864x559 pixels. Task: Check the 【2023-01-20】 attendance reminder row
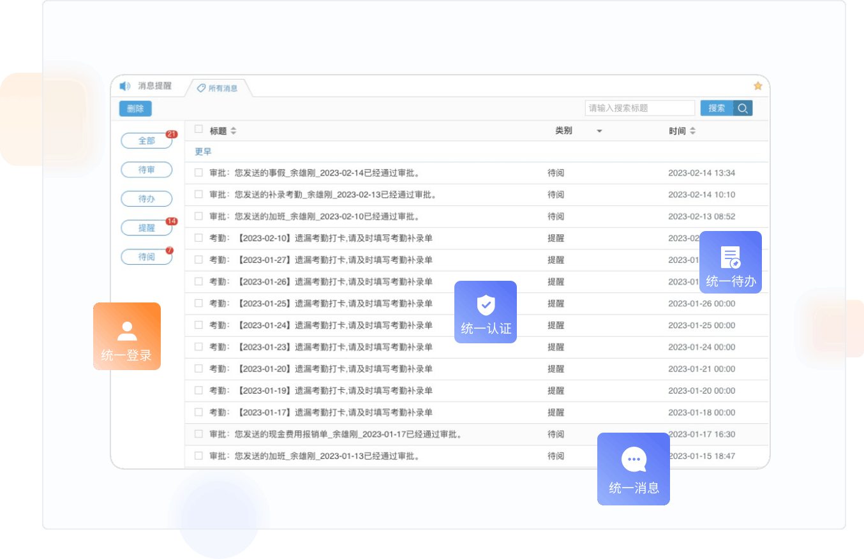click(x=198, y=368)
